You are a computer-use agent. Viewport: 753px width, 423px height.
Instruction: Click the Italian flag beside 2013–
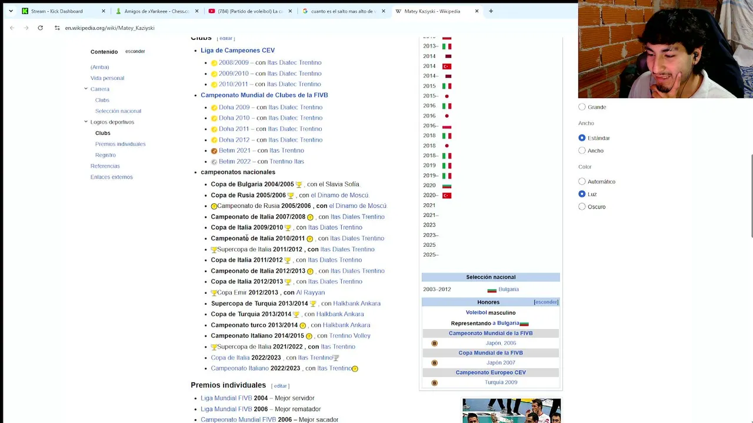click(447, 46)
